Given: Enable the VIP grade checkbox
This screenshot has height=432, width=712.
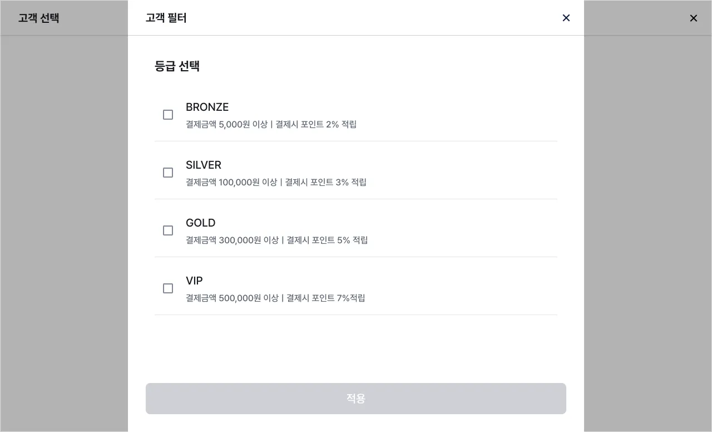Looking at the screenshot, I should pyautogui.click(x=168, y=288).
